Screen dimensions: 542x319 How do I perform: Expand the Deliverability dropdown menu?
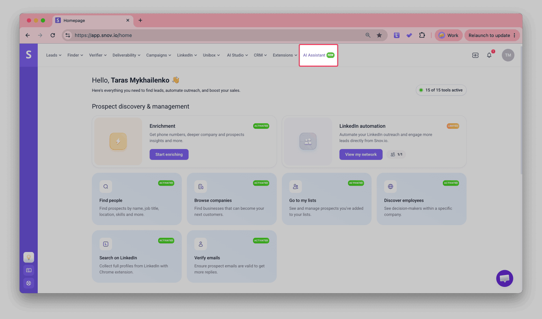pyautogui.click(x=126, y=55)
